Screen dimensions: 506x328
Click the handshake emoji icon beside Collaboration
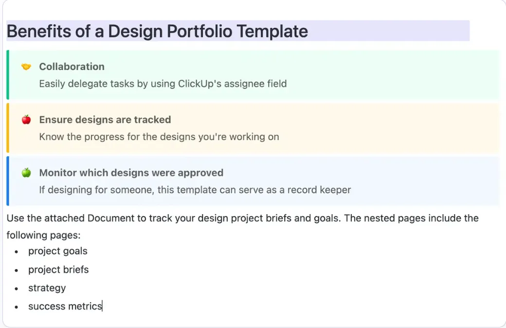pyautogui.click(x=26, y=67)
